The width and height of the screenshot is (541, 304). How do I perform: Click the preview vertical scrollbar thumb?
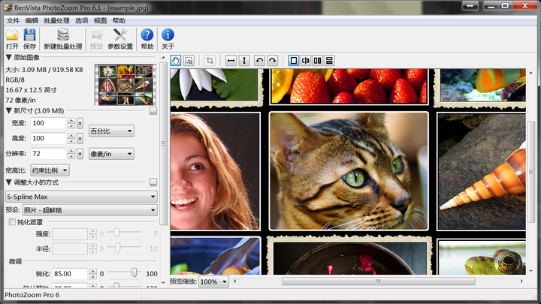pyautogui.click(x=531, y=172)
